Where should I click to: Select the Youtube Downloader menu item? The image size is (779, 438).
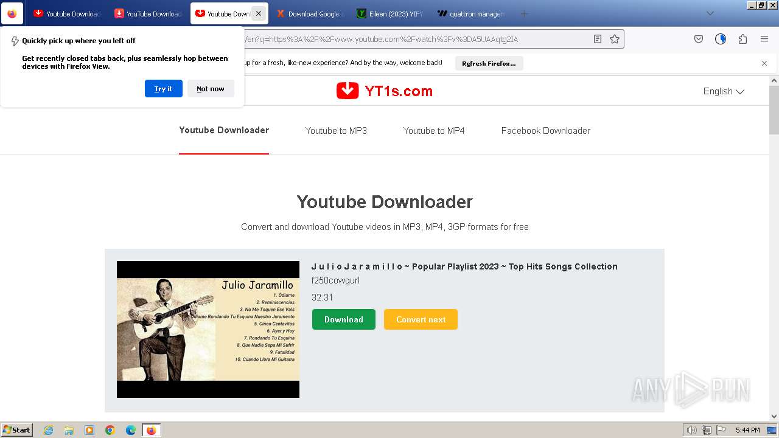[x=224, y=130]
